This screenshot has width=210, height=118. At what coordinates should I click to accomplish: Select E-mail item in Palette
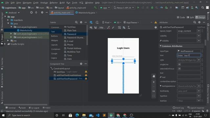(x=70, y=41)
